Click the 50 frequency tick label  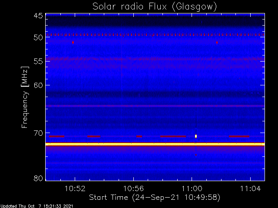(x=38, y=37)
